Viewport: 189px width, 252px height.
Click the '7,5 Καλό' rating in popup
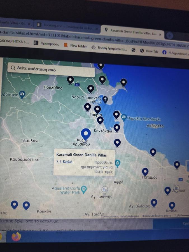point(64,162)
